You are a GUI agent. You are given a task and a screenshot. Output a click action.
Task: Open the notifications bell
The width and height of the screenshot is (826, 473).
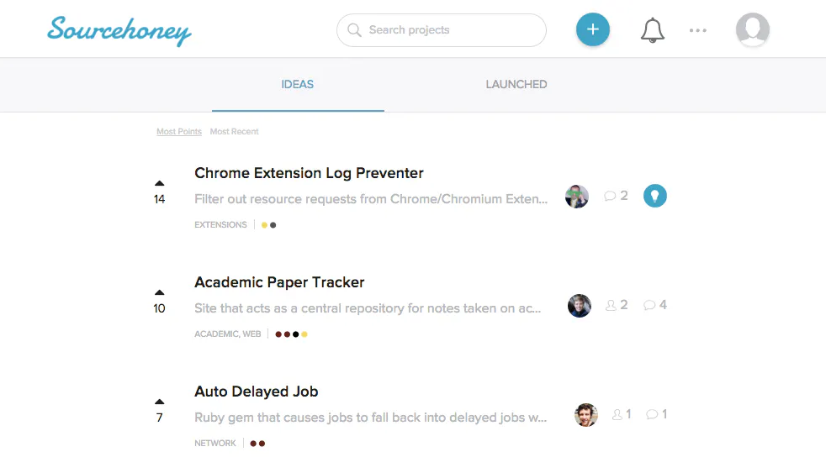point(652,30)
